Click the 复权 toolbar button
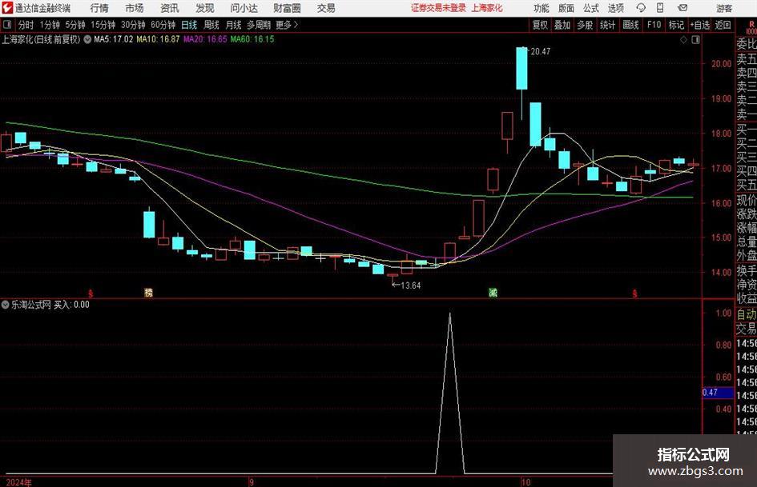This screenshot has height=487, width=757. click(540, 25)
